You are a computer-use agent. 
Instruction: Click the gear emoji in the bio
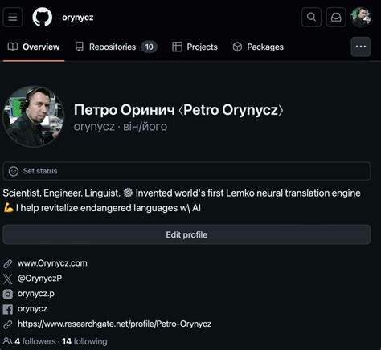click(x=128, y=193)
